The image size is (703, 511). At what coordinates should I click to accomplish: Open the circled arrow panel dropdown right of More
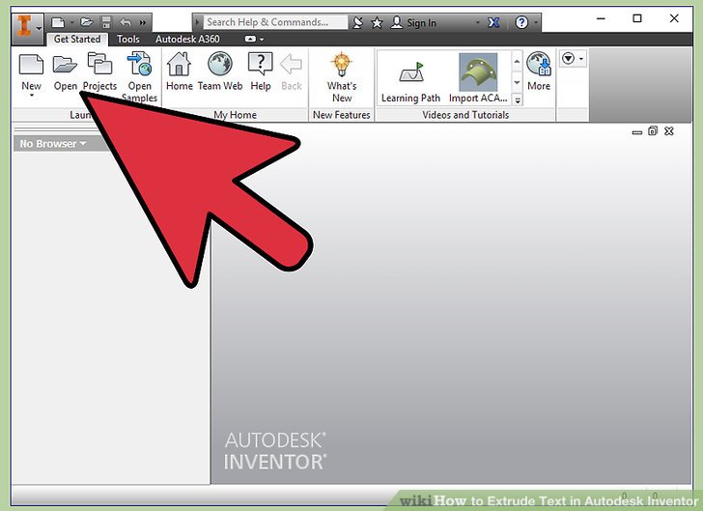click(x=573, y=58)
